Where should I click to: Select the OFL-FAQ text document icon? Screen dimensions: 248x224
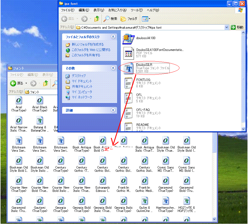point(128,113)
